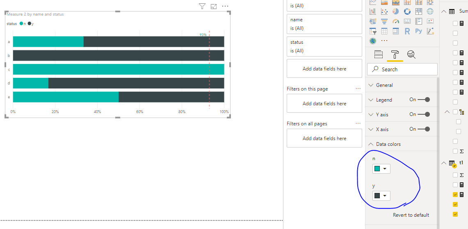Open Filters on all pages ellipsis
The width and height of the screenshot is (468, 229).
click(x=358, y=123)
